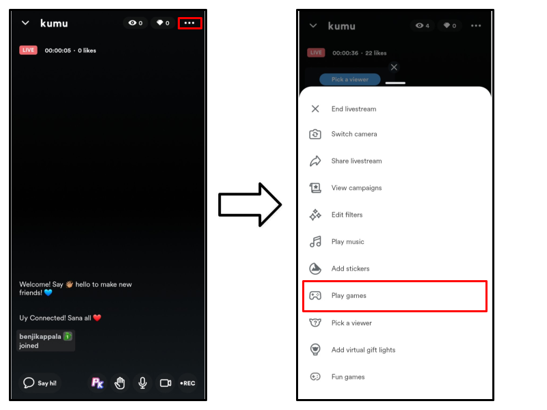Toggle the microphone in bottom bar
The width and height of the screenshot is (547, 410).
(x=142, y=383)
